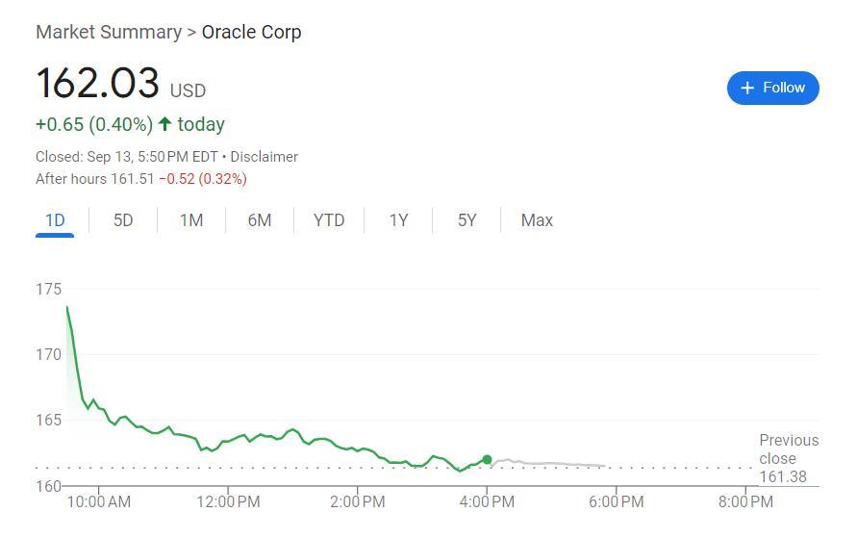Switch chart to 1Y range
857x538 pixels.
tap(398, 220)
